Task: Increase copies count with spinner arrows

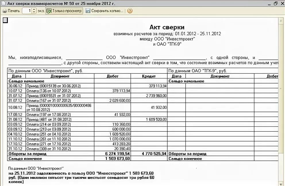Action: tap(34, 9)
